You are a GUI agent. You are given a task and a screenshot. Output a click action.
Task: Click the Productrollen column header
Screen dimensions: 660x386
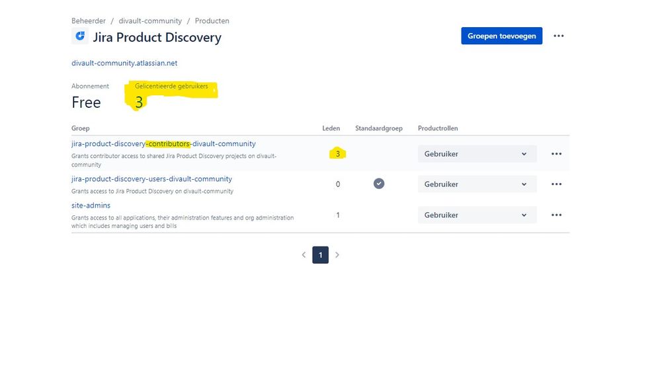click(x=438, y=128)
